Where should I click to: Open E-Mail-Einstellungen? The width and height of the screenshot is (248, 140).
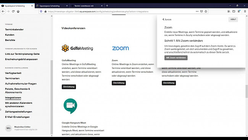[x=18, y=117]
